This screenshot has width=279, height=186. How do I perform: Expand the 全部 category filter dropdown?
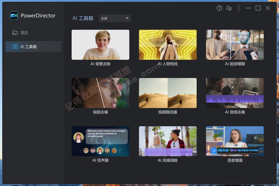click(115, 18)
